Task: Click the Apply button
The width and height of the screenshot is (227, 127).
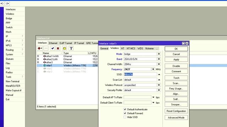Action: tap(176, 60)
